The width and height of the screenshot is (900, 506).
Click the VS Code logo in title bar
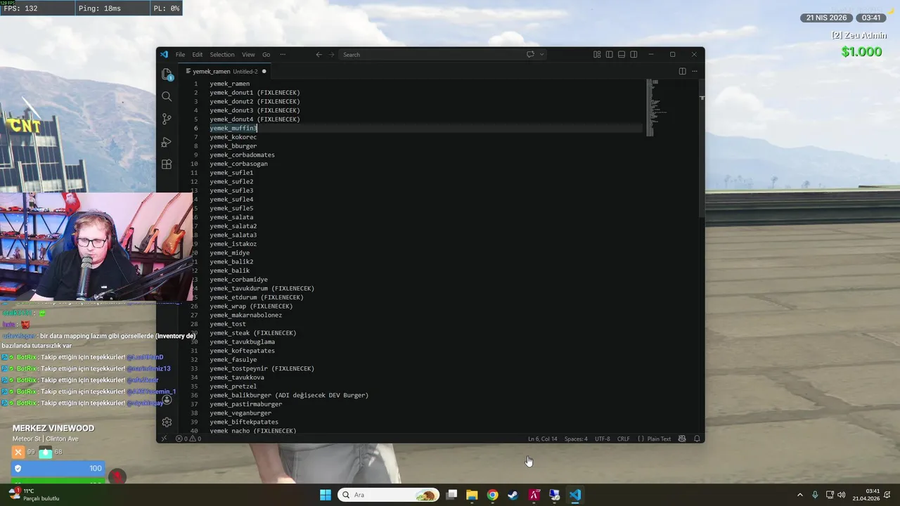coord(164,54)
